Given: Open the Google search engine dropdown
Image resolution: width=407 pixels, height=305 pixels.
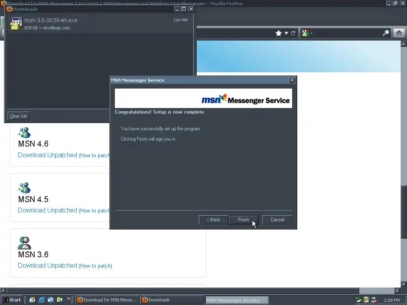Looking at the screenshot, I should (307, 33).
